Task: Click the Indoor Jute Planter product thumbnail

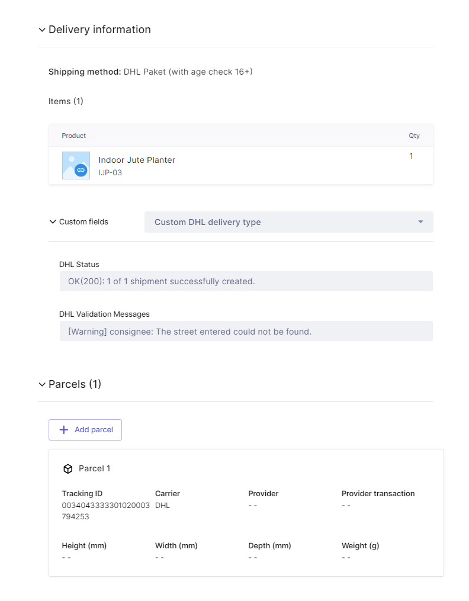Action: pyautogui.click(x=76, y=165)
